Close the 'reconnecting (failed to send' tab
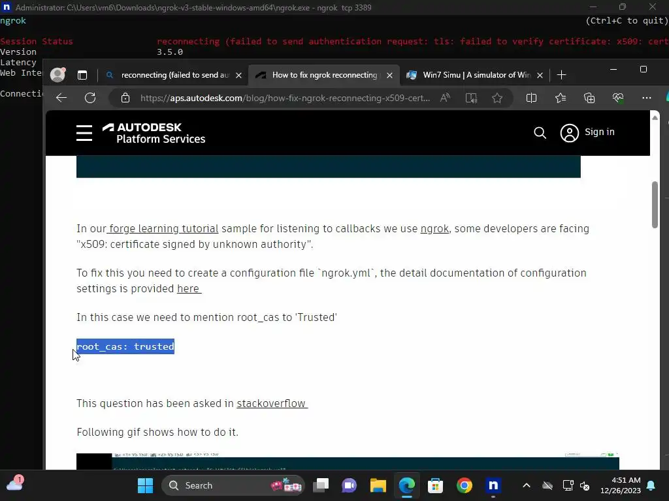Image resolution: width=669 pixels, height=501 pixels. click(x=239, y=76)
